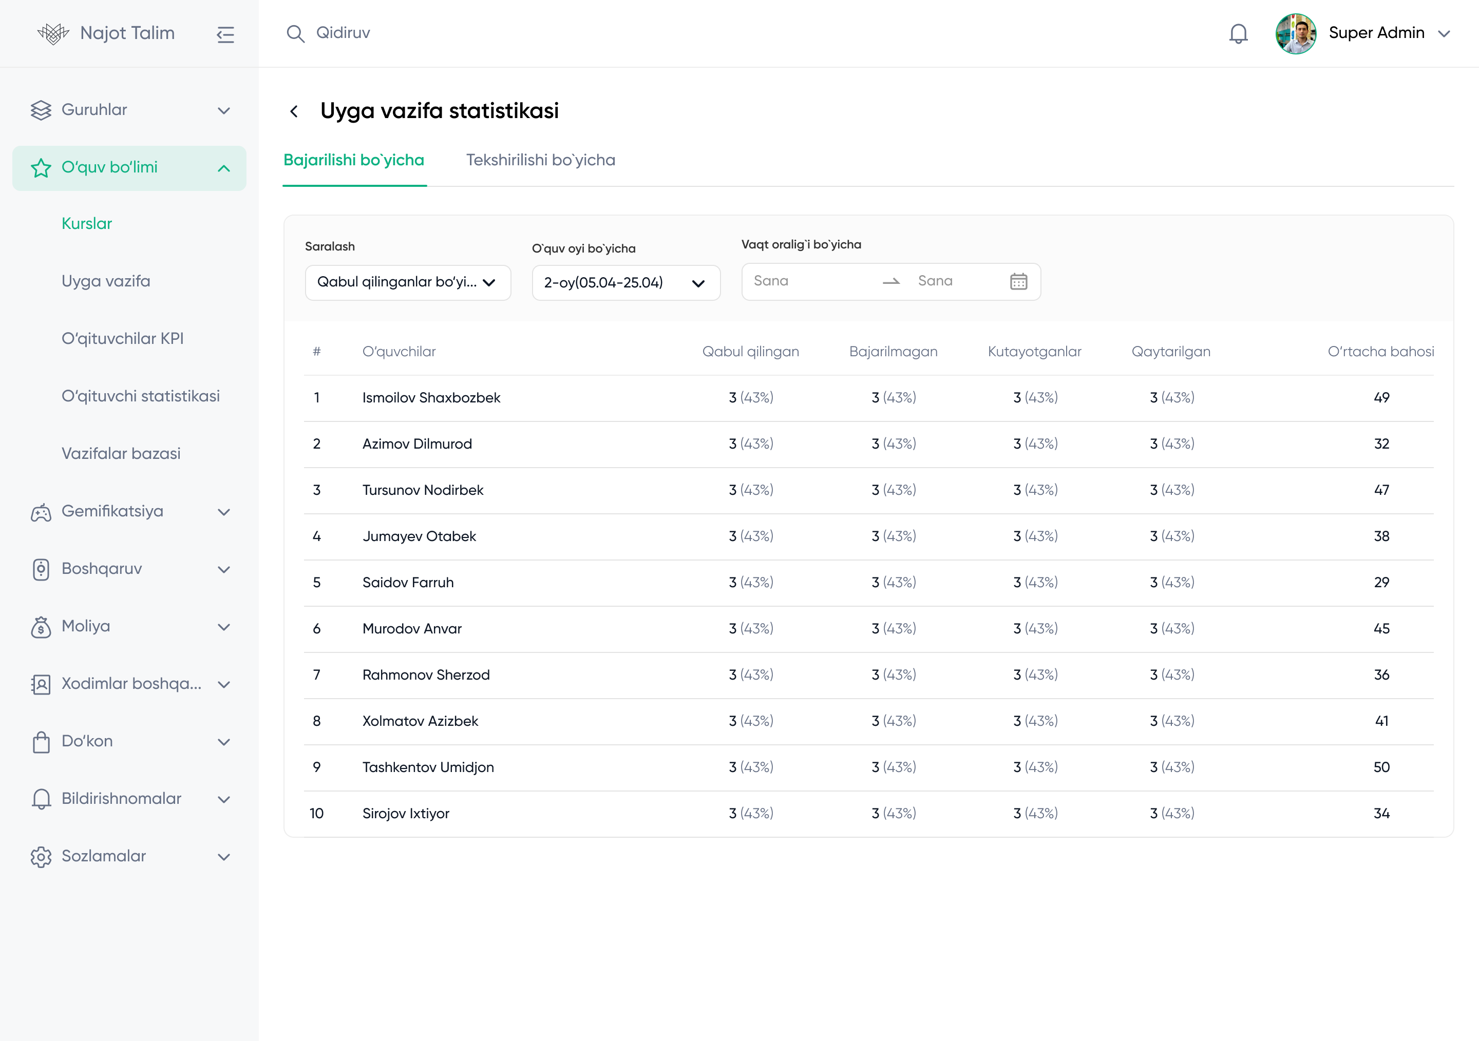The width and height of the screenshot is (1479, 1041).
Task: Open O'qituvchilar KPI submenu link
Action: 122,339
